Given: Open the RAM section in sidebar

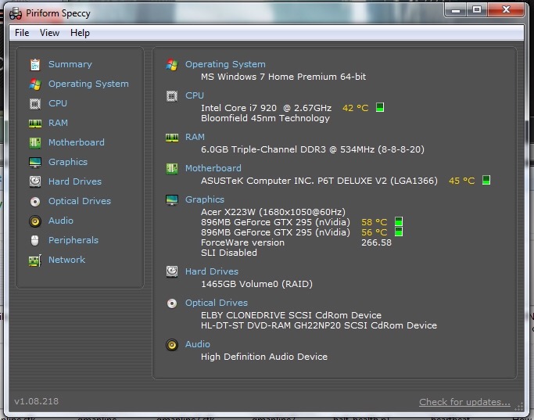Looking at the screenshot, I should pyautogui.click(x=58, y=123).
